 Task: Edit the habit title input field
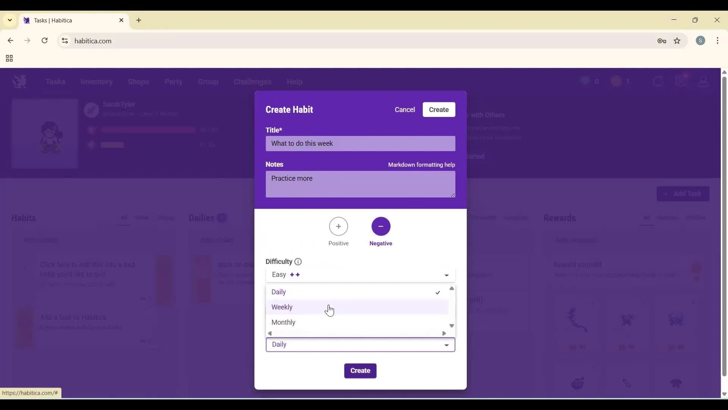tap(360, 143)
